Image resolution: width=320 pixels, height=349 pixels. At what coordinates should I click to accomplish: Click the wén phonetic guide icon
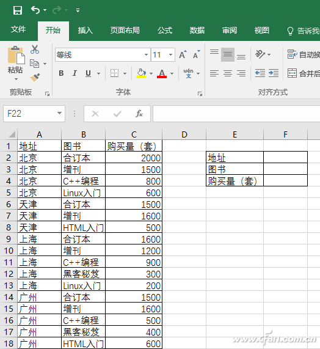[x=188, y=73]
